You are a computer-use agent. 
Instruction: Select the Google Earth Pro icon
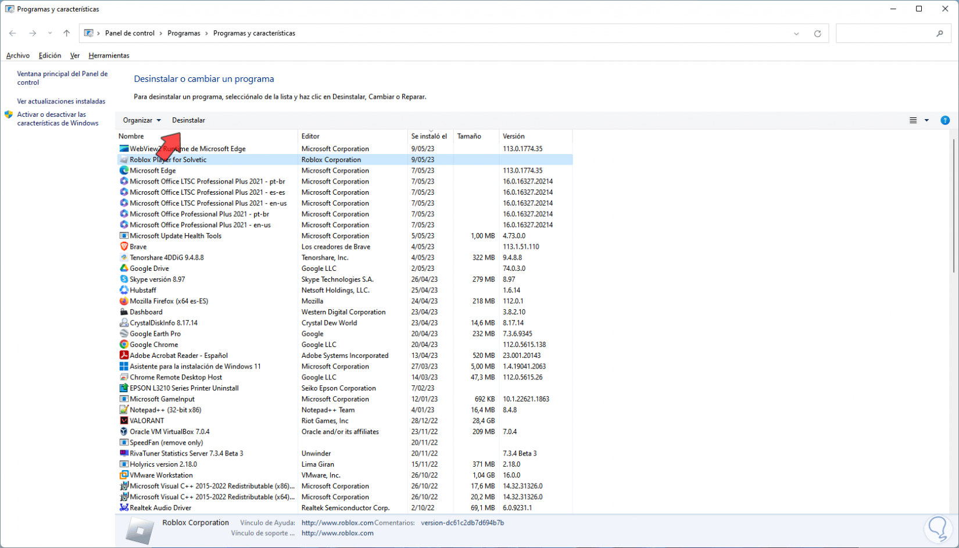124,334
